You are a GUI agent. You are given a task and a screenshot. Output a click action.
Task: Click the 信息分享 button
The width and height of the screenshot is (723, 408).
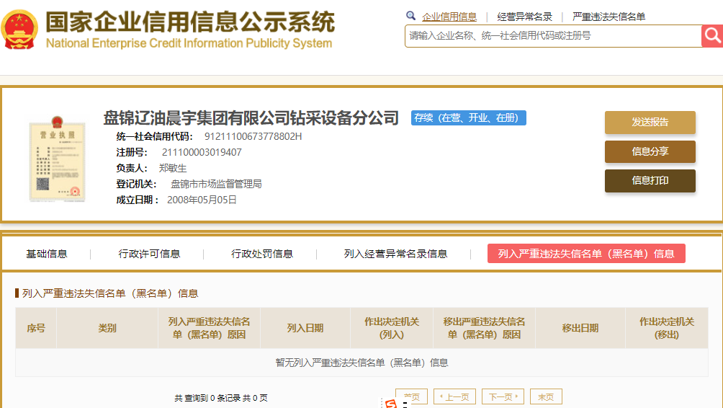(x=650, y=151)
